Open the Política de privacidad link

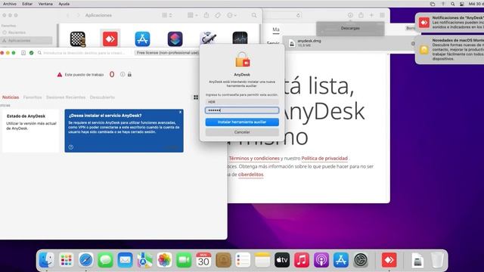324,158
